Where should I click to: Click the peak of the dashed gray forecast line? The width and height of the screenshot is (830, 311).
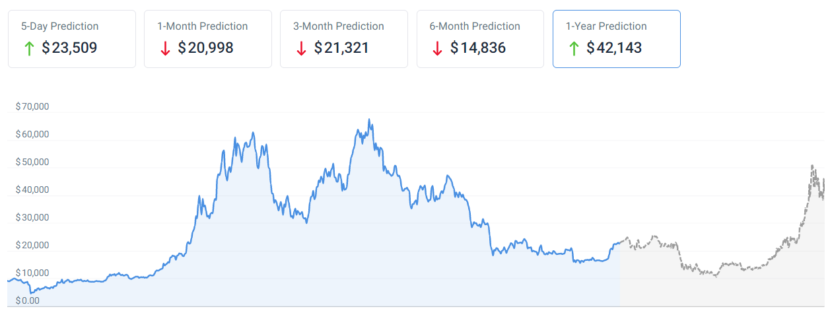tap(812, 166)
